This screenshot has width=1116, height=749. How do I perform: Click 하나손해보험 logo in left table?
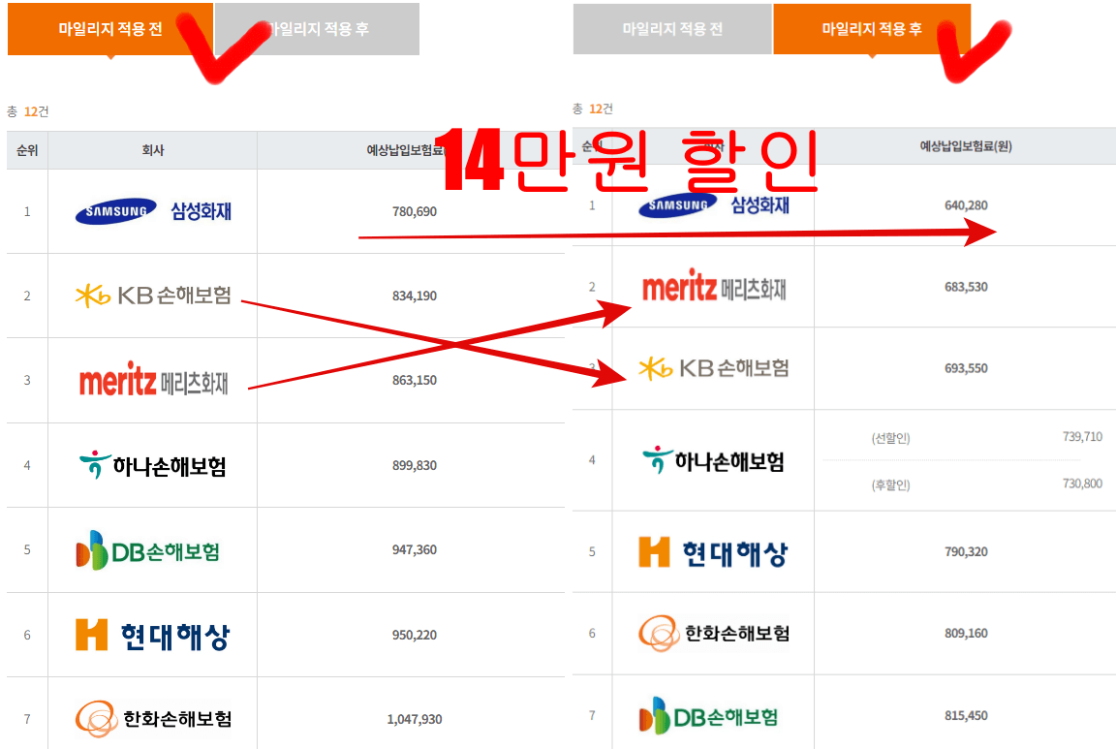coord(153,466)
